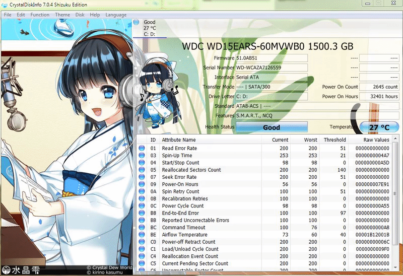Click status orb of Reallocated Sectors Count row
Screen dimensions: 403x276
(142, 170)
